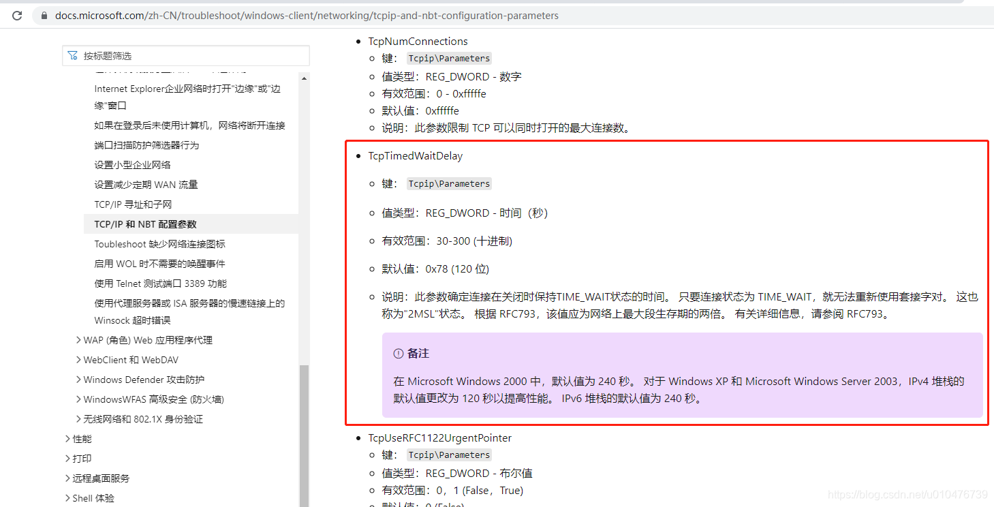Click Tcpip\Parameters code under TcpUseRFC1122UrgentPointer
Viewport: 994px width, 507px height.
tap(449, 455)
